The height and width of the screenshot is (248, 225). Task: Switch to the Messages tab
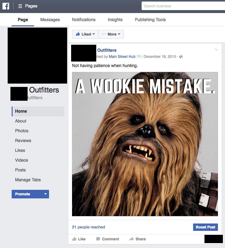[50, 20]
